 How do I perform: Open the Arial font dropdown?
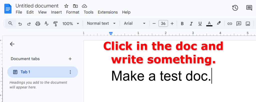tap(134, 24)
